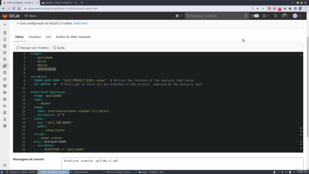
Task: Open the create new plus dropdown
Action: (x=179, y=16)
